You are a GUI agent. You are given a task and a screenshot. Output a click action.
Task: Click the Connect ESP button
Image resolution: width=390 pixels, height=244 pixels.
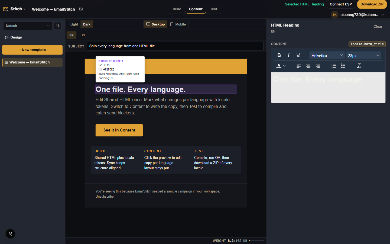pyautogui.click(x=341, y=4)
